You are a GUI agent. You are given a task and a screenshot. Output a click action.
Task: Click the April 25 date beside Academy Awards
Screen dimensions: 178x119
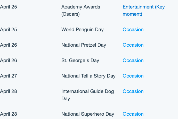coord(9,7)
